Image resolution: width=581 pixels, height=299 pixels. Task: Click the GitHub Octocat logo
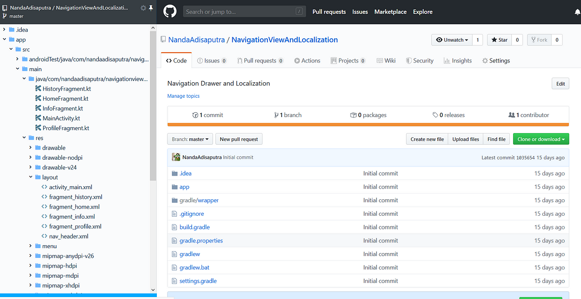(x=170, y=12)
